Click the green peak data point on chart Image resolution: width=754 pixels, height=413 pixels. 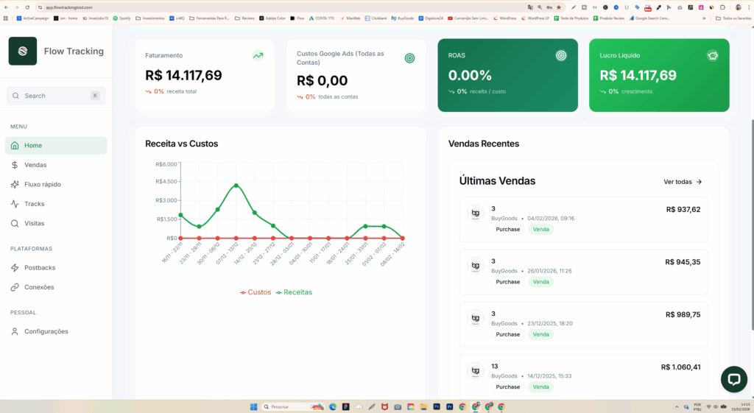click(x=236, y=185)
